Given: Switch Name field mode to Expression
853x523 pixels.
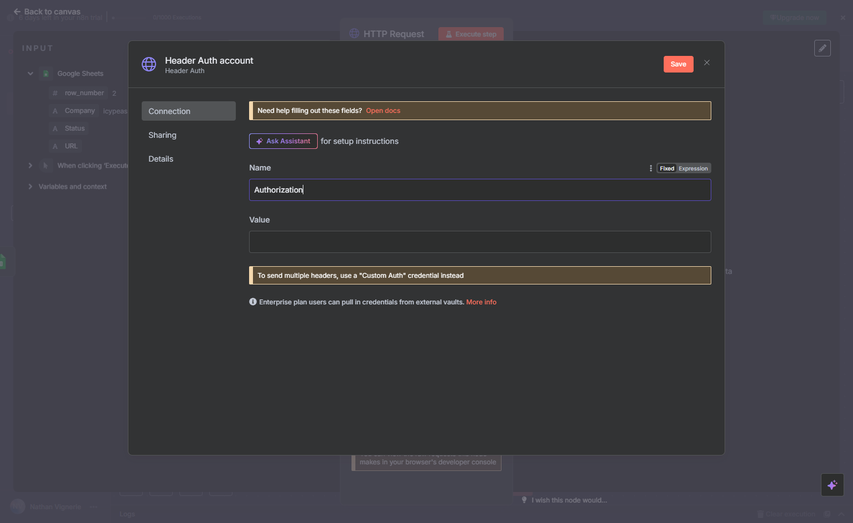Looking at the screenshot, I should [x=693, y=168].
